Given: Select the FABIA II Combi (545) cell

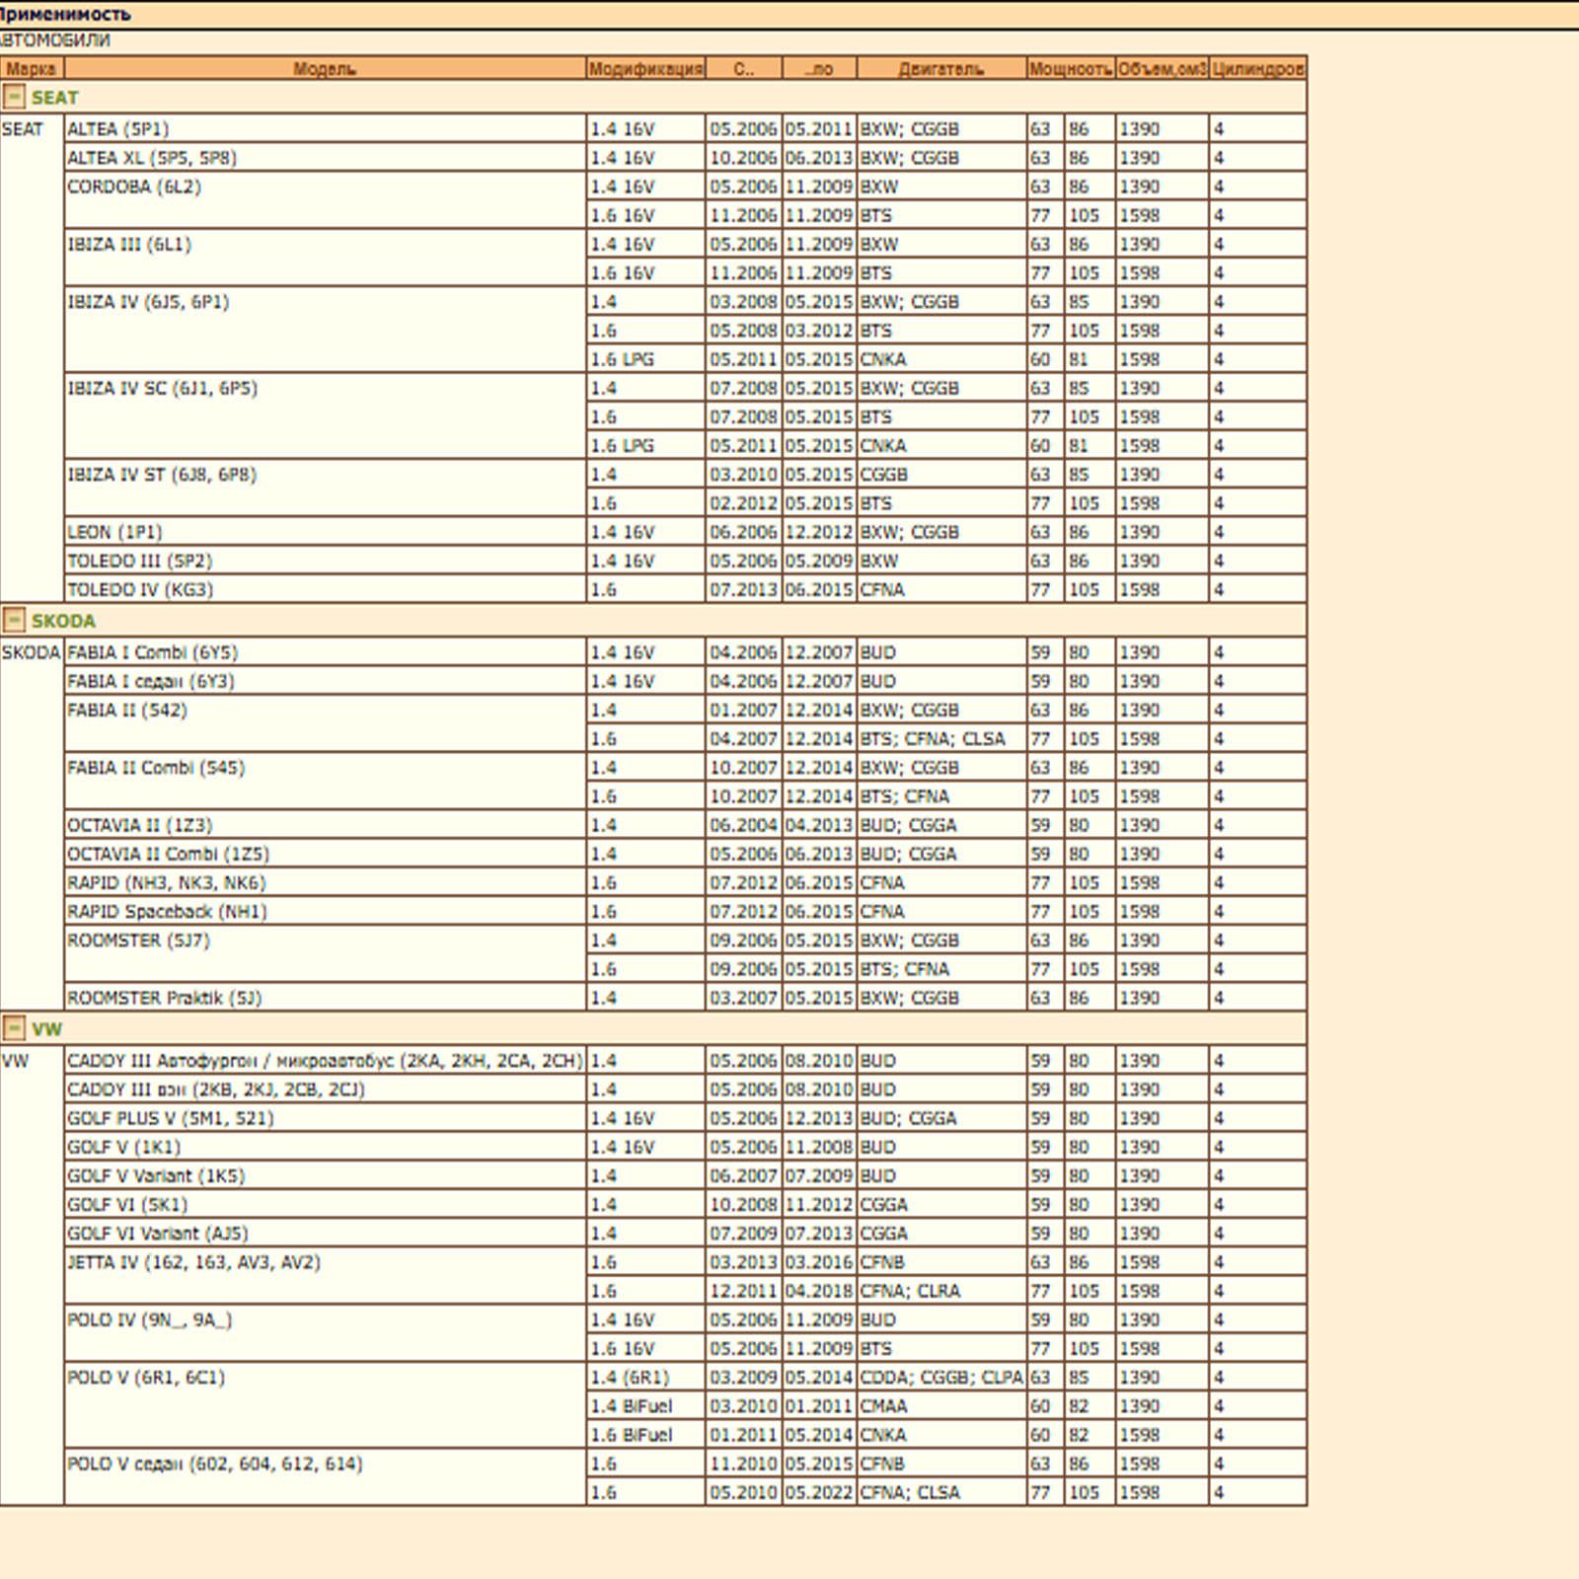Looking at the screenshot, I should pos(156,768).
